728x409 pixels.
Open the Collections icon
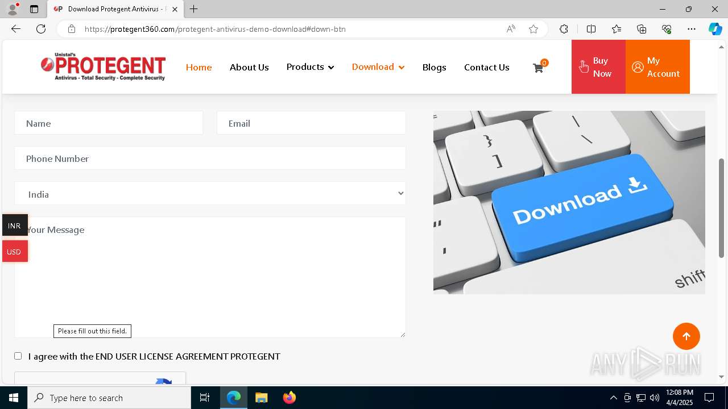642,29
